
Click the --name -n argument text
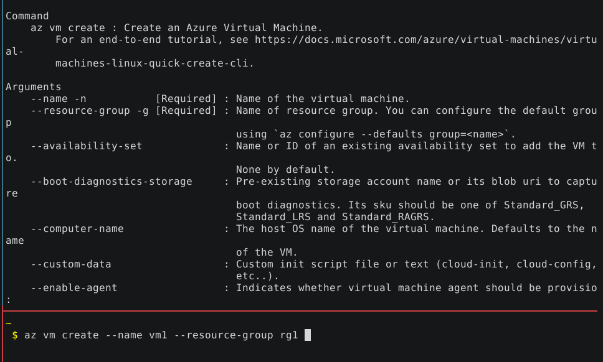pyautogui.click(x=58, y=98)
